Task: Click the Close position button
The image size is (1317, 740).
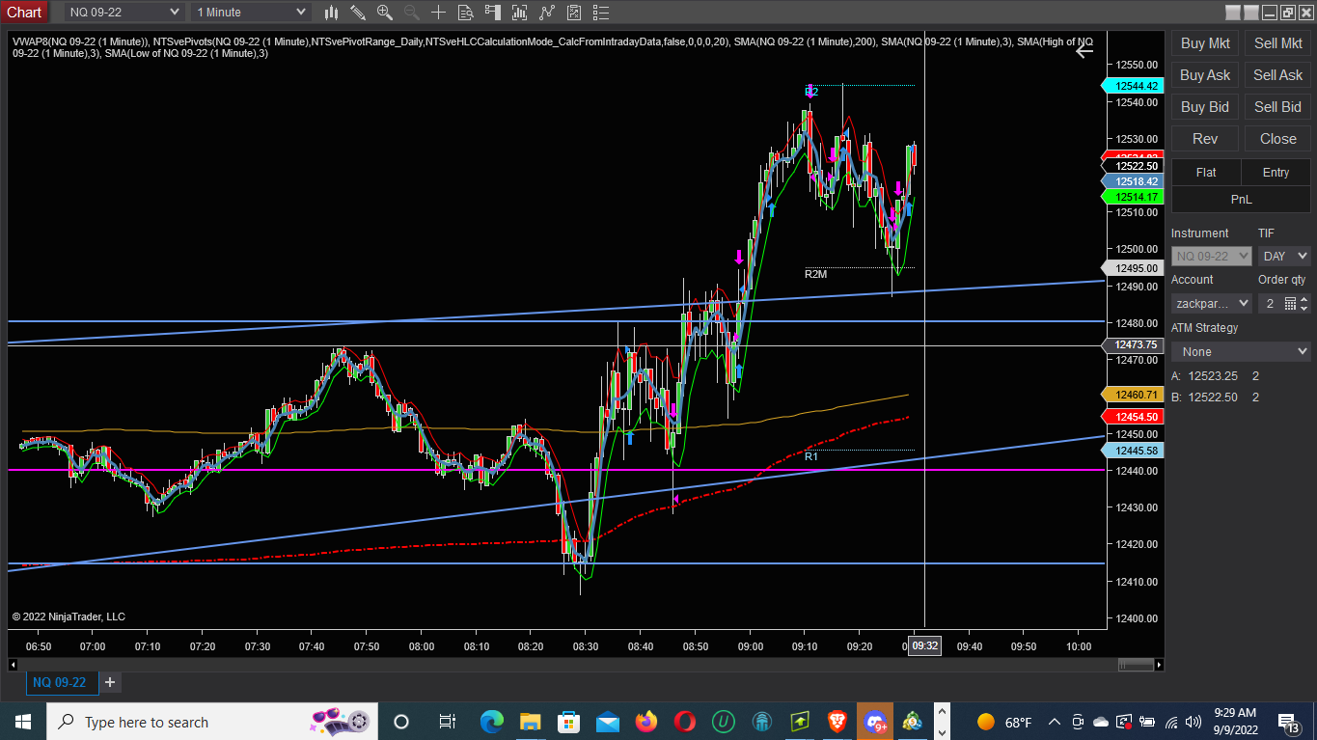Action: [x=1277, y=139]
